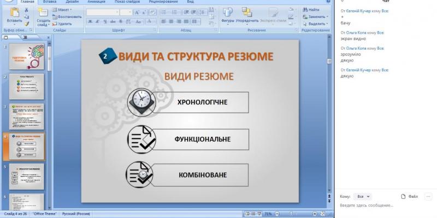The width and height of the screenshot is (437, 218).
Task: Click the chat message input field
Action: [382, 205]
